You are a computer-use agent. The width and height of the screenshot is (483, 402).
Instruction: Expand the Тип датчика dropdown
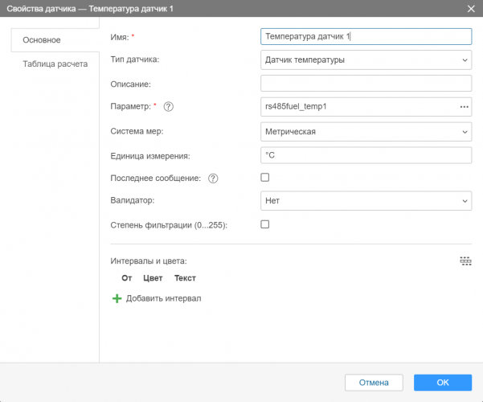(366, 59)
